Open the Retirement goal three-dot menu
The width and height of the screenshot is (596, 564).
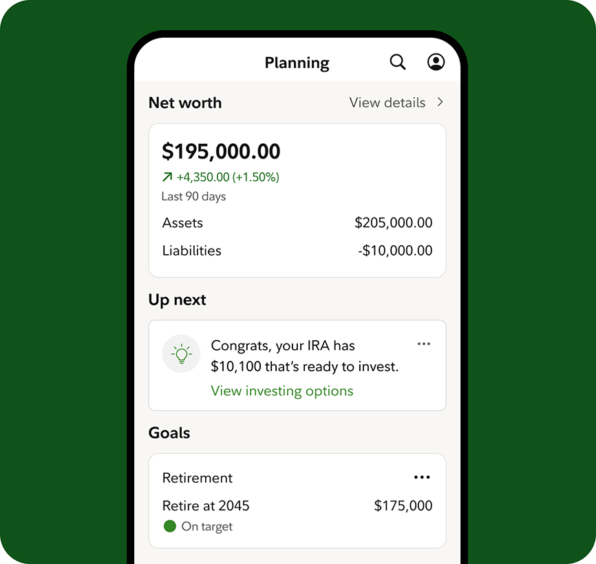coord(422,477)
